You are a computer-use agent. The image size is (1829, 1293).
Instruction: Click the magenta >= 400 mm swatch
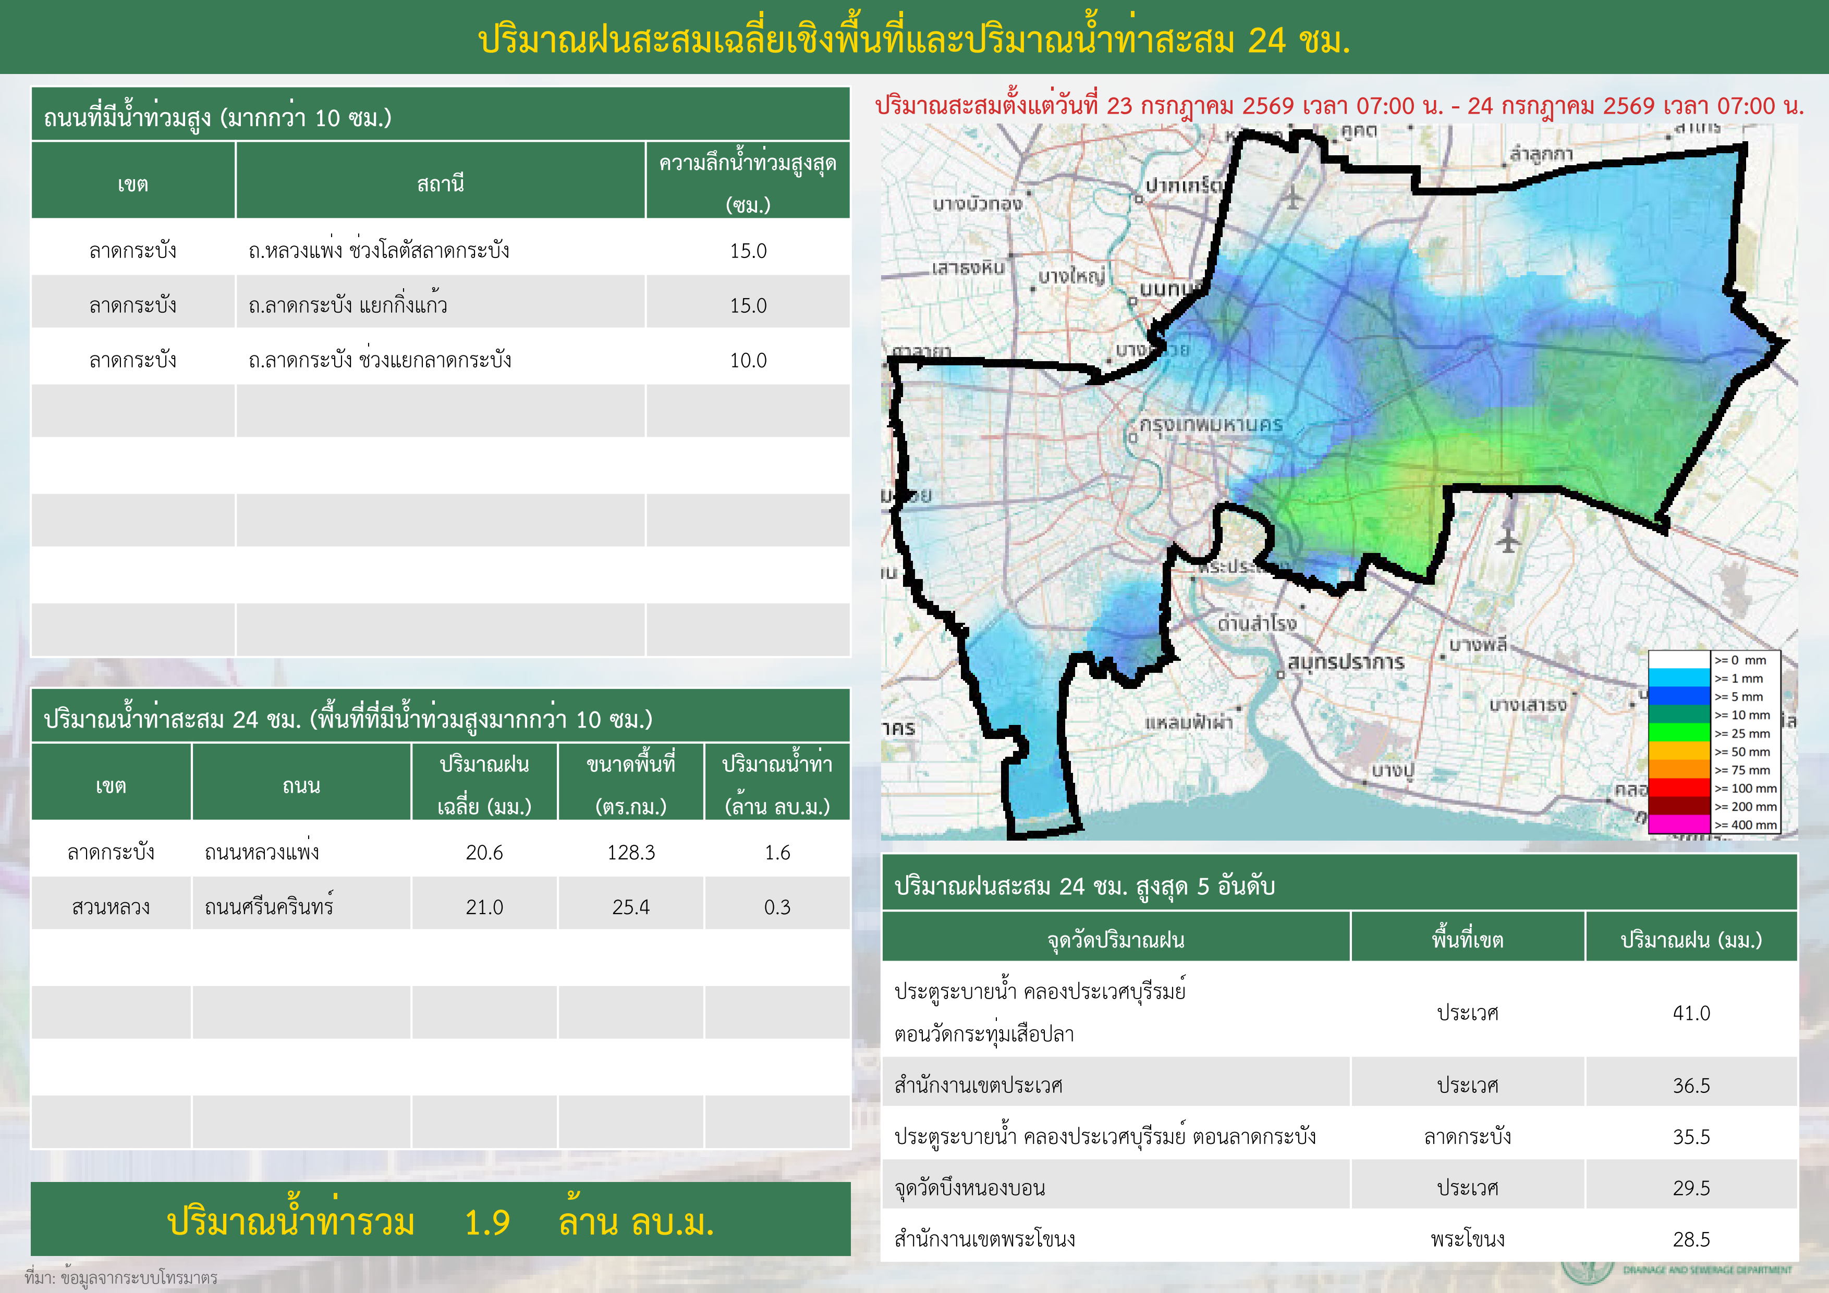click(x=1679, y=825)
